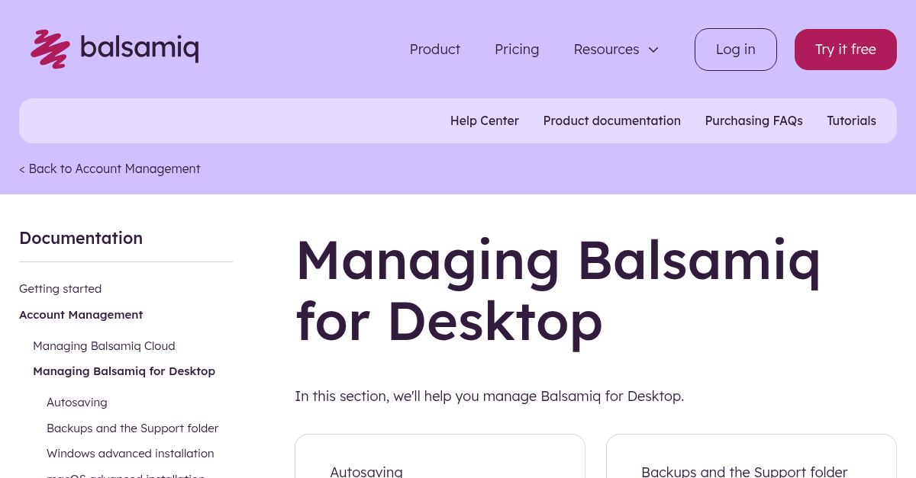The image size is (916, 478).
Task: Open the Help Center tab
Action: tap(484, 120)
